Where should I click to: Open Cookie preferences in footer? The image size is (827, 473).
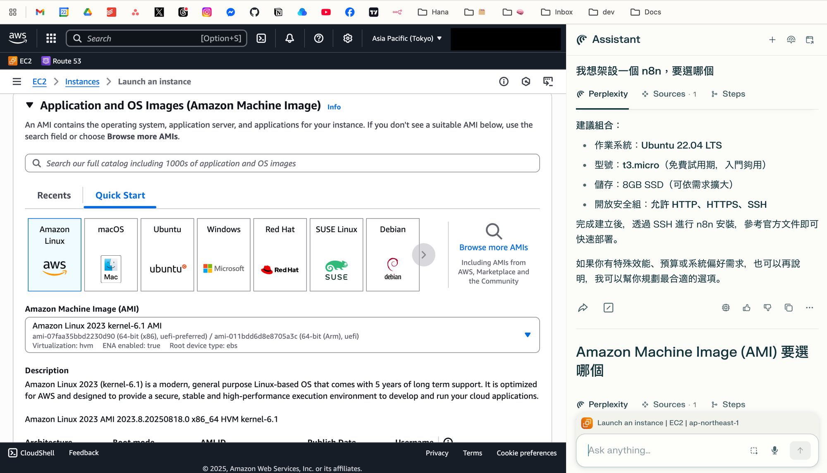coord(527,453)
